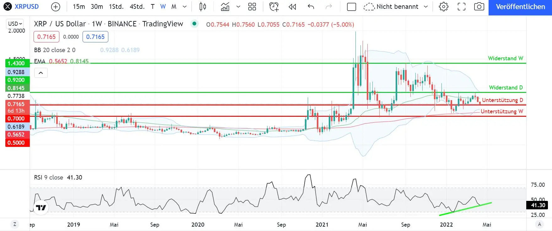Image resolution: width=552 pixels, height=231 pixels.
Task: Start bar replay mode
Action: pyautogui.click(x=292, y=7)
